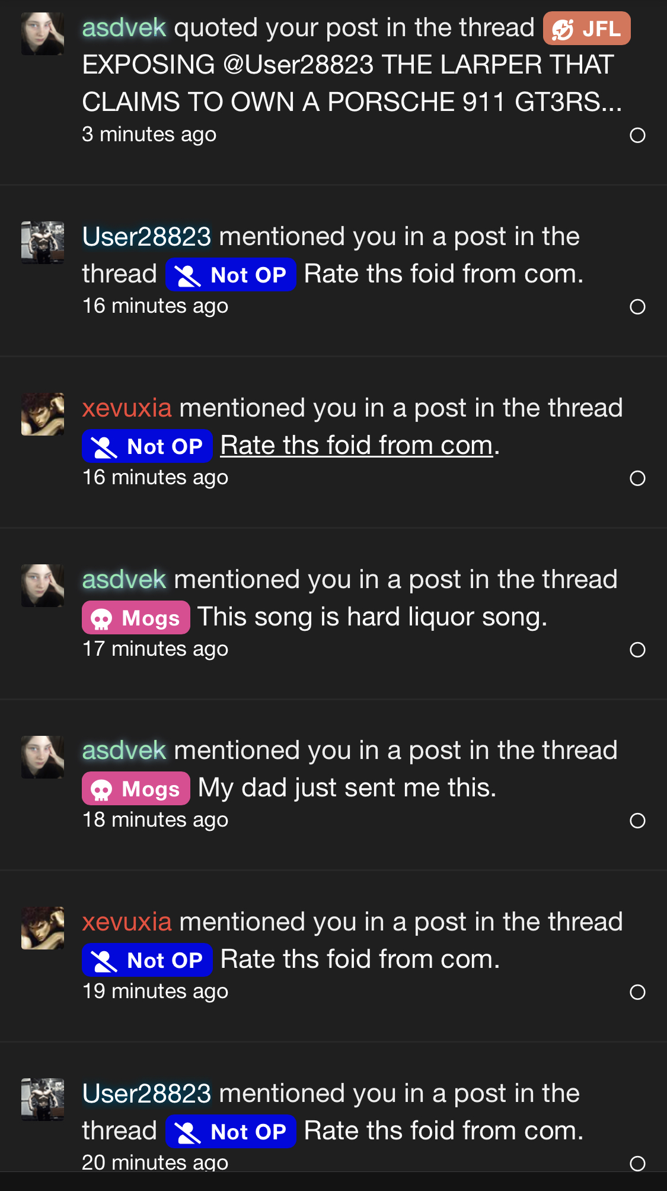Open xevuxia's avatar in the 16-minutes-ago notification
Image resolution: width=667 pixels, height=1191 pixels.
[43, 414]
